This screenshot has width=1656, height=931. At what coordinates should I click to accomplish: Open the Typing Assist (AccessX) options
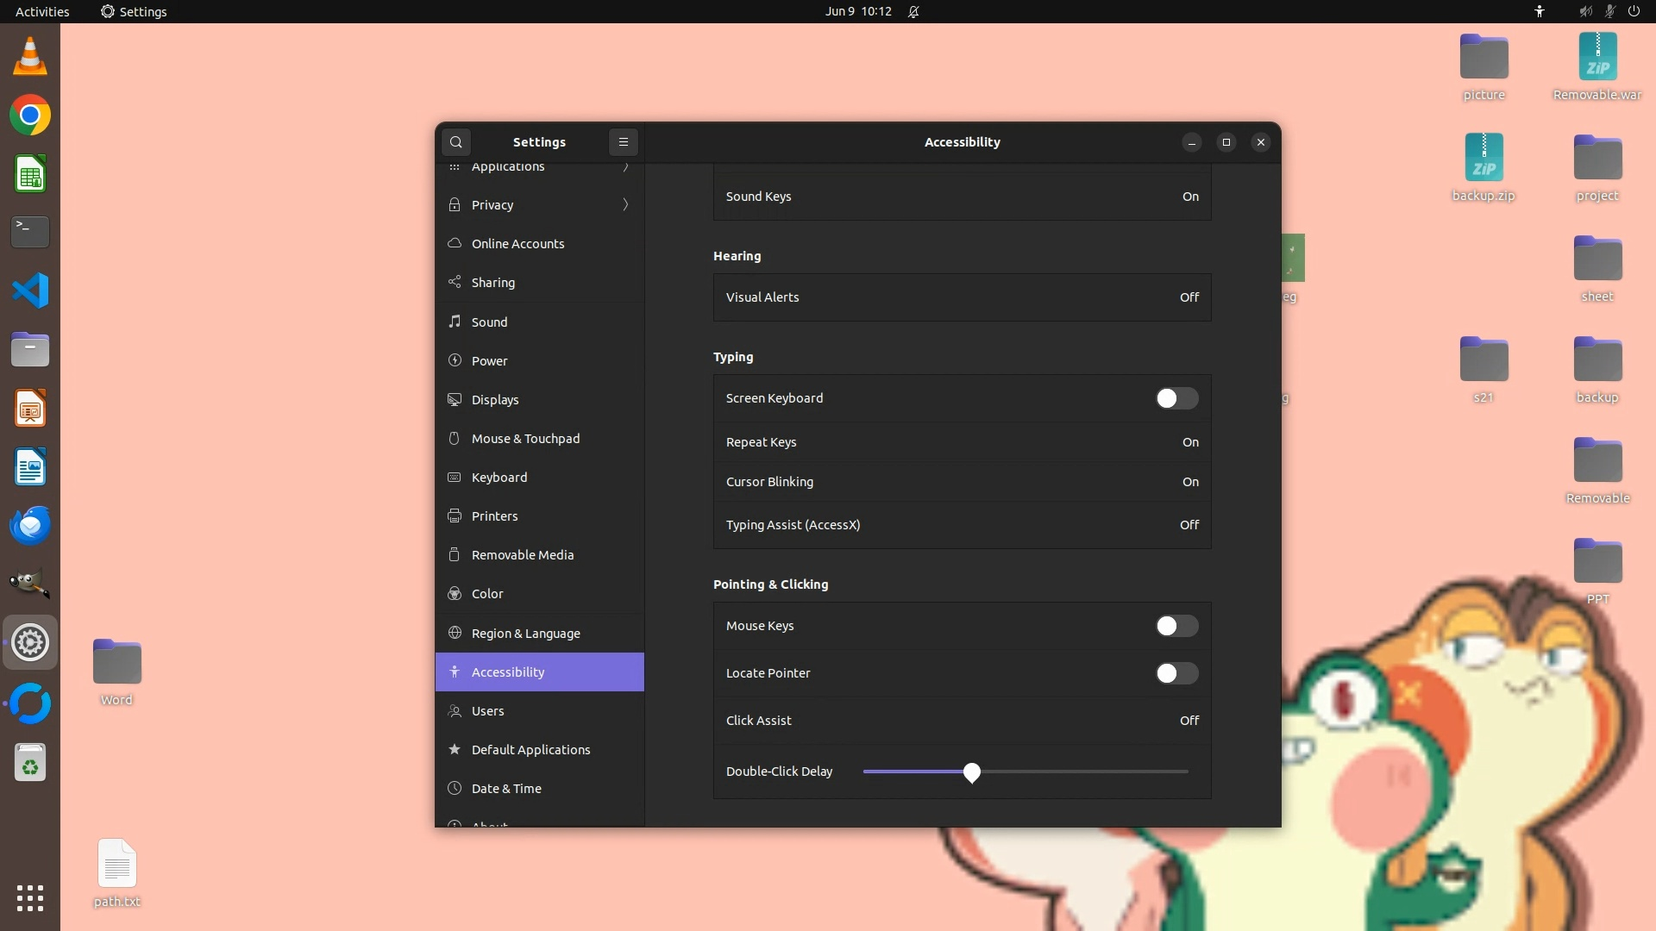click(x=962, y=525)
